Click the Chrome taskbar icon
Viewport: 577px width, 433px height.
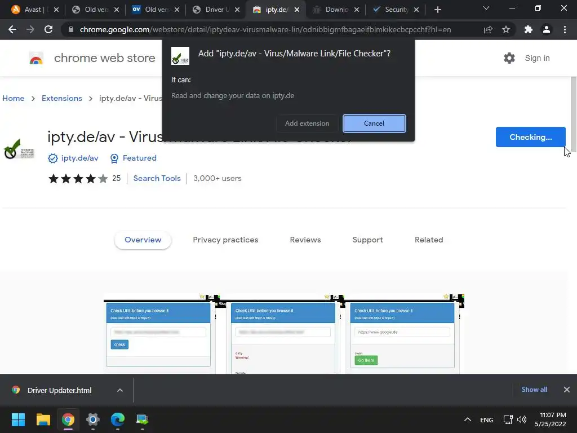(68, 419)
